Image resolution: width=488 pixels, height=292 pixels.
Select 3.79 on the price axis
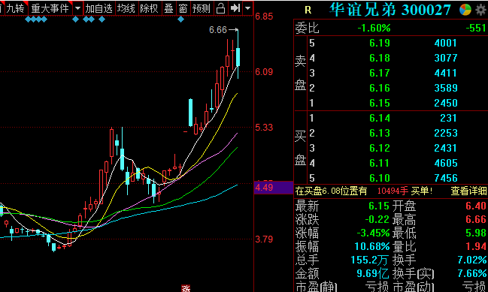click(264, 239)
